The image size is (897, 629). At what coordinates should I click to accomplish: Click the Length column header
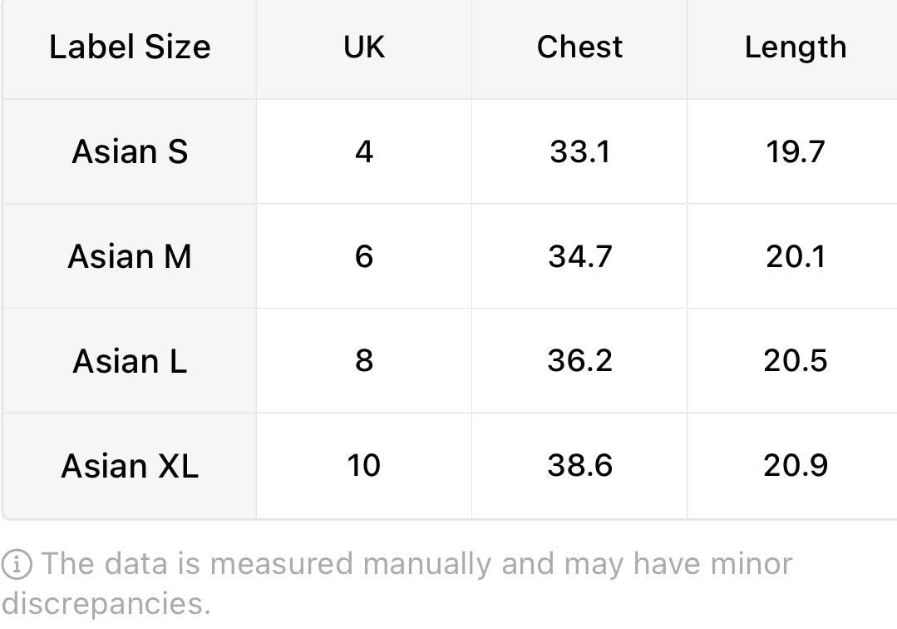point(796,47)
